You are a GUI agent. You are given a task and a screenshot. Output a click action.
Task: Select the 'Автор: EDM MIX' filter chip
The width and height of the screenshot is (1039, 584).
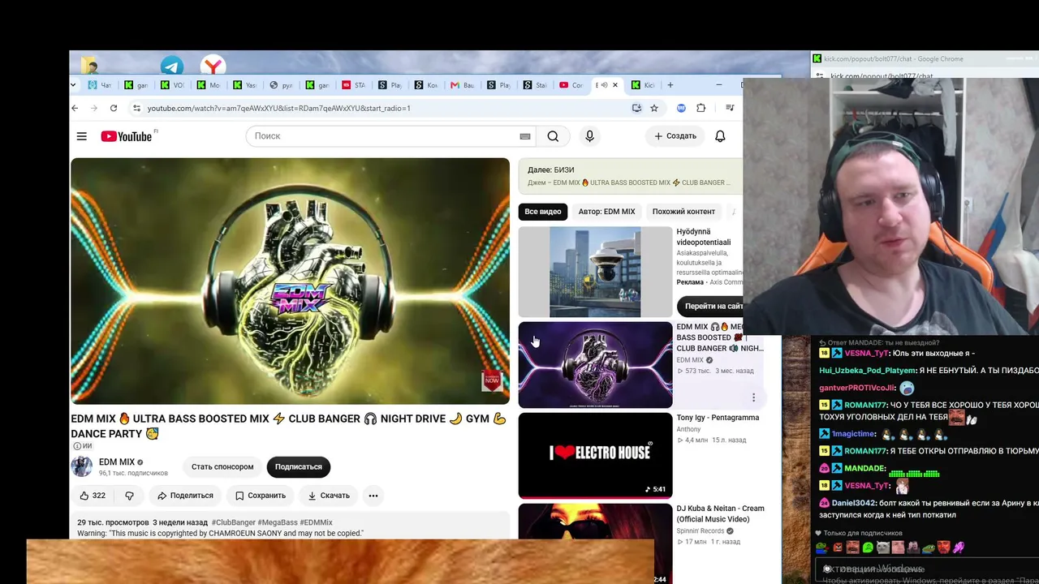click(x=606, y=212)
